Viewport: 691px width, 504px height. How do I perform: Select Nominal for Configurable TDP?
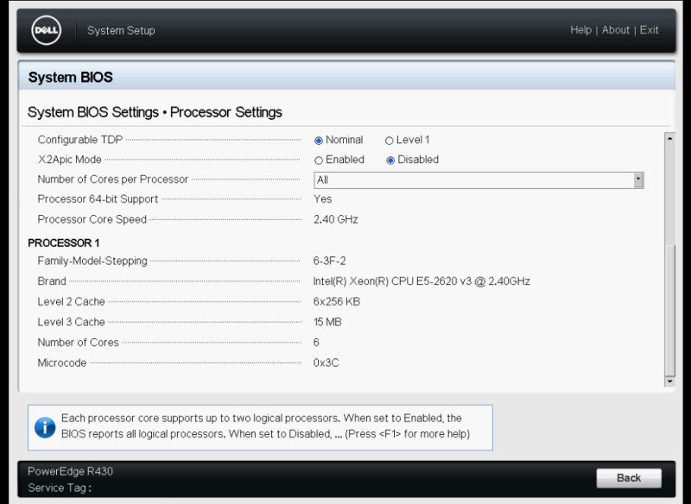319,141
